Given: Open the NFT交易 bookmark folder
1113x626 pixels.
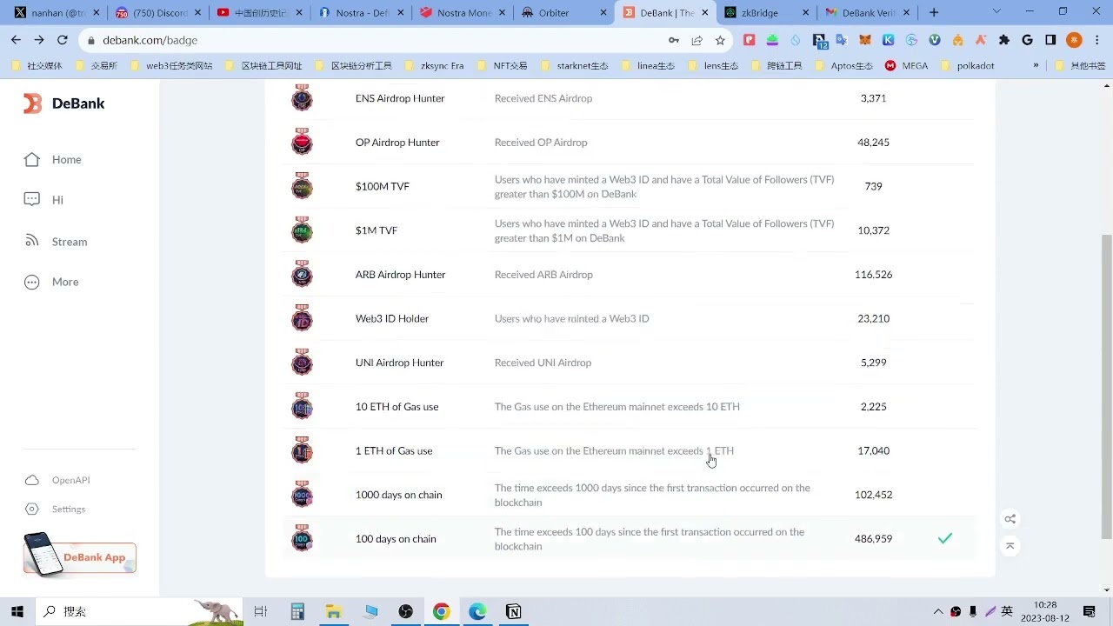Looking at the screenshot, I should point(501,65).
